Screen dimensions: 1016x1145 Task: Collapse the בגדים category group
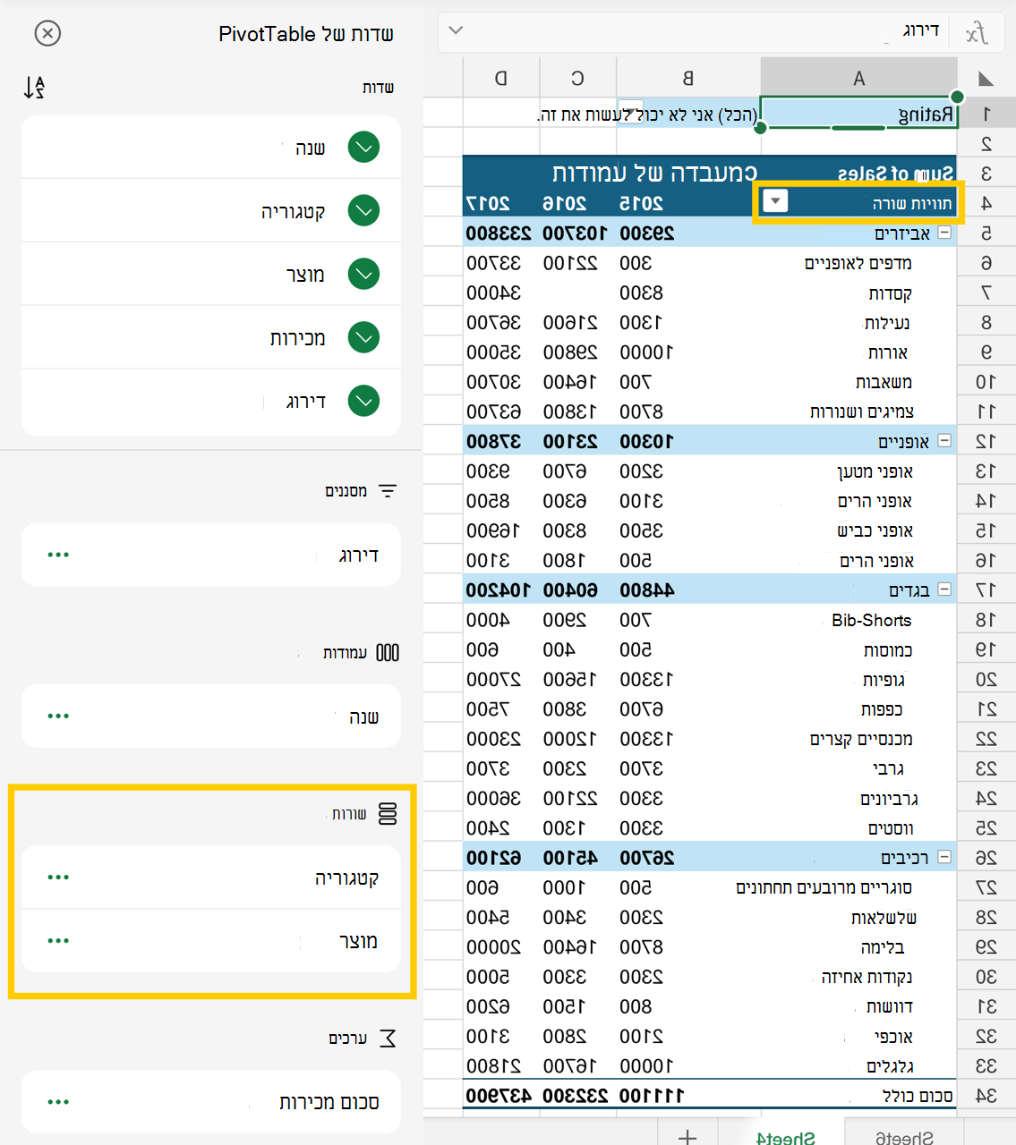(944, 589)
